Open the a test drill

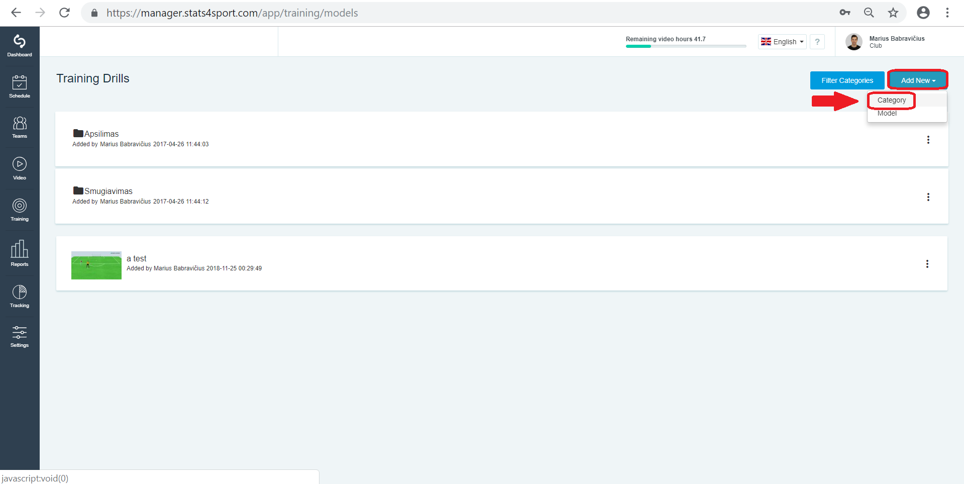[x=136, y=258]
